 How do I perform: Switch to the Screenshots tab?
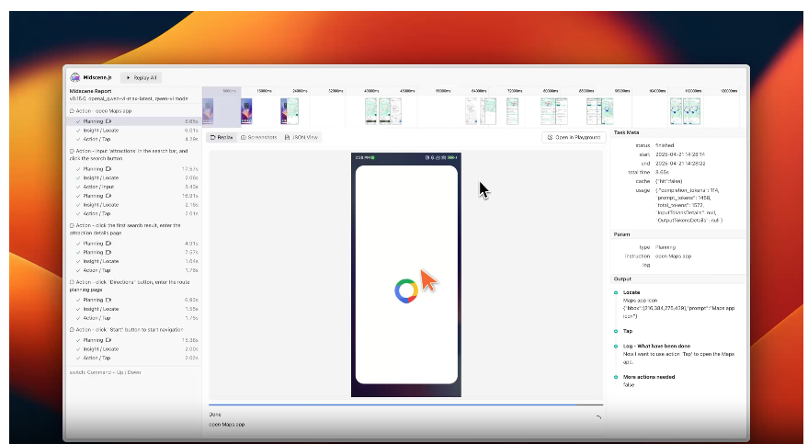[258, 138]
